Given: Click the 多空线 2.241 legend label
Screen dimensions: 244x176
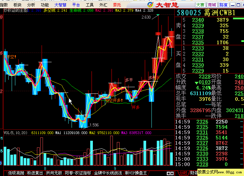Looking at the screenshot, I should point(55,10).
